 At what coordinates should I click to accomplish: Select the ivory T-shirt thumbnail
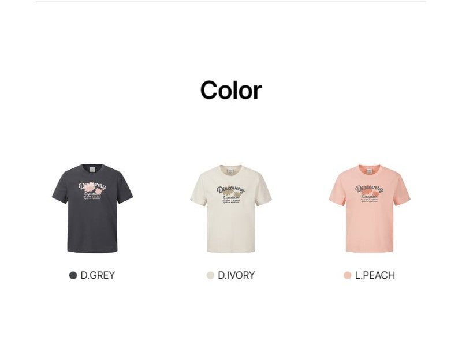coord(230,208)
